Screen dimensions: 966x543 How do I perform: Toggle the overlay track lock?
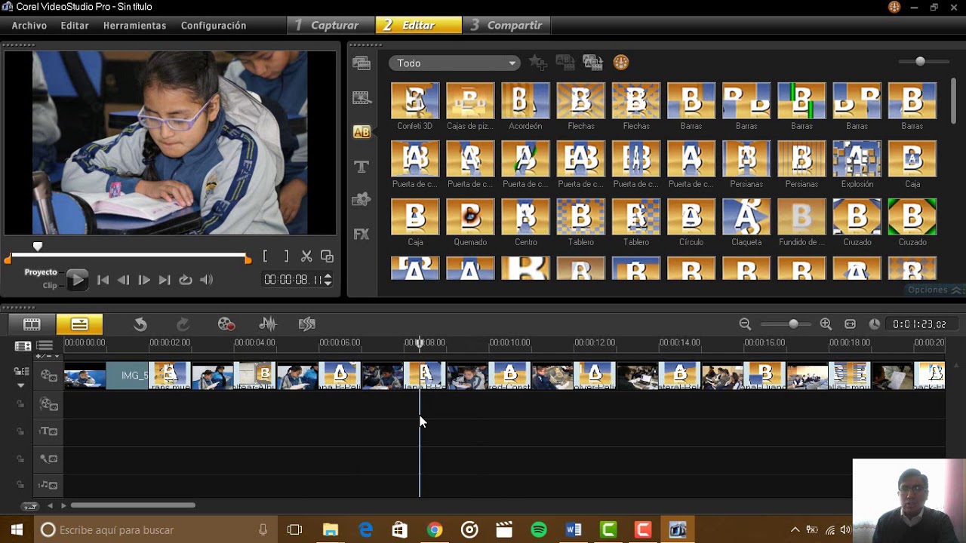(20, 404)
